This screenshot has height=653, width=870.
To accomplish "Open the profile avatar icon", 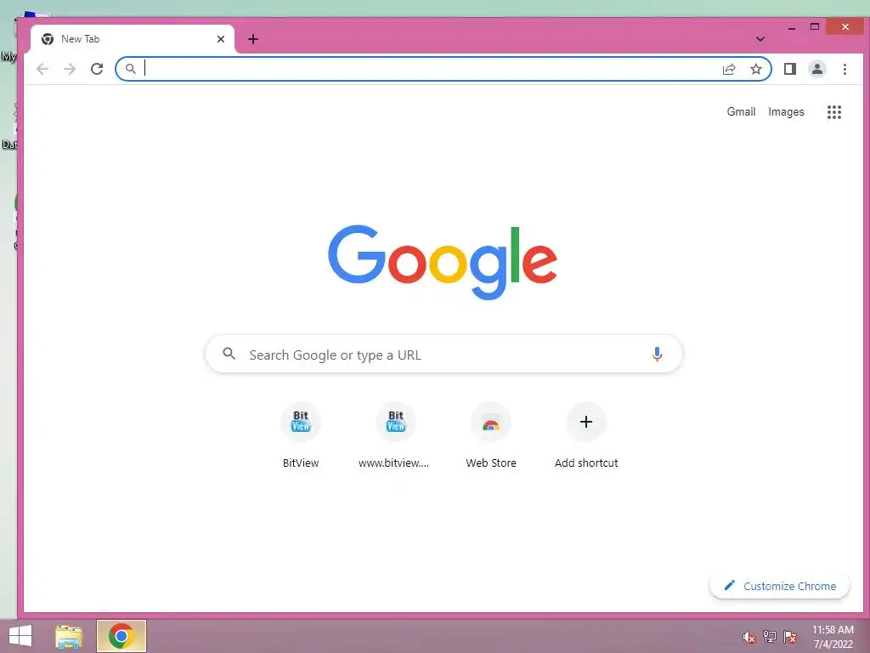I will pyautogui.click(x=816, y=69).
